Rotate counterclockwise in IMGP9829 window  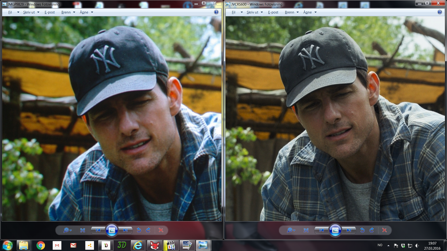(x=139, y=230)
